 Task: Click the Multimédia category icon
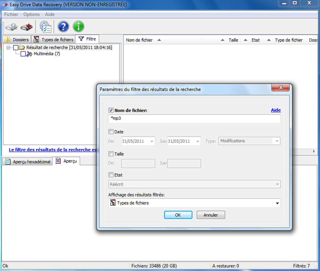pyautogui.click(x=29, y=54)
